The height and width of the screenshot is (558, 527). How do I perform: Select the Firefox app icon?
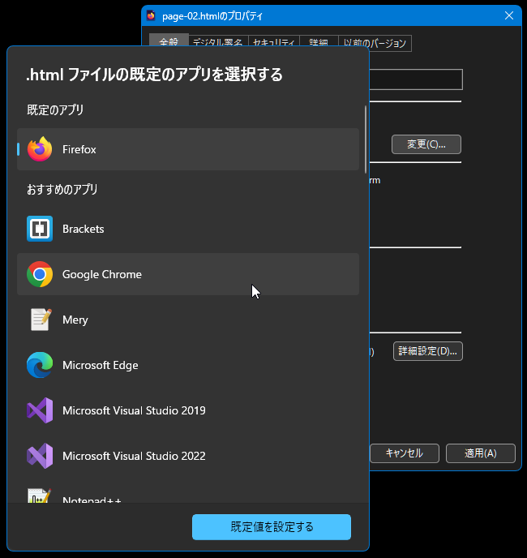(40, 149)
